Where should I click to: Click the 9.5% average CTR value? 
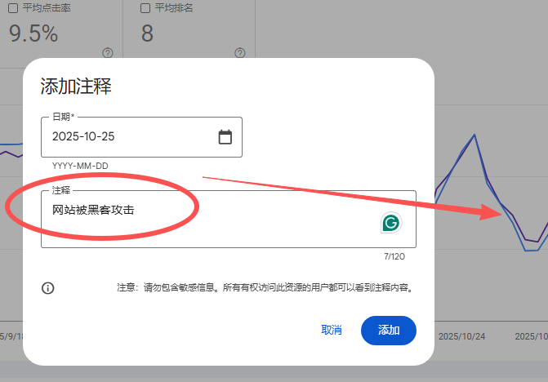(33, 33)
